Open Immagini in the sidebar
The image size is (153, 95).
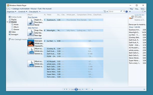tap(14, 34)
